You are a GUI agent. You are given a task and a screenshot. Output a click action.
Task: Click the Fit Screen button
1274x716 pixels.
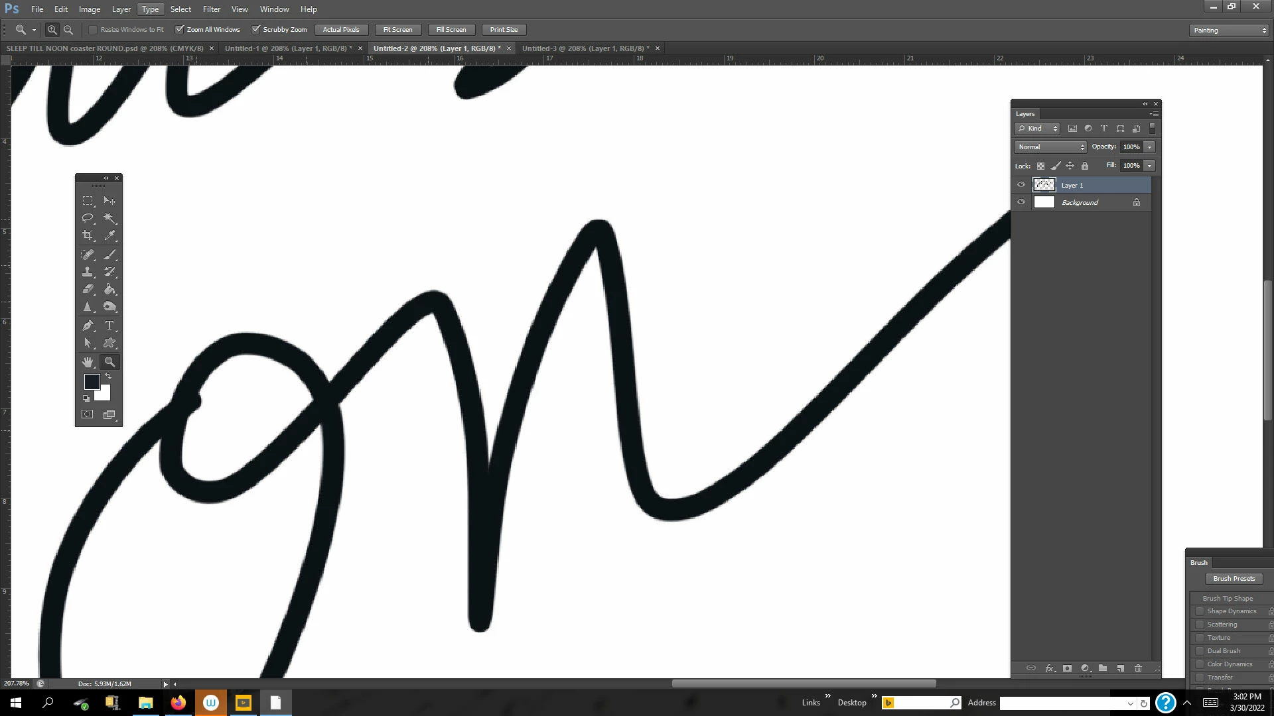(x=397, y=30)
